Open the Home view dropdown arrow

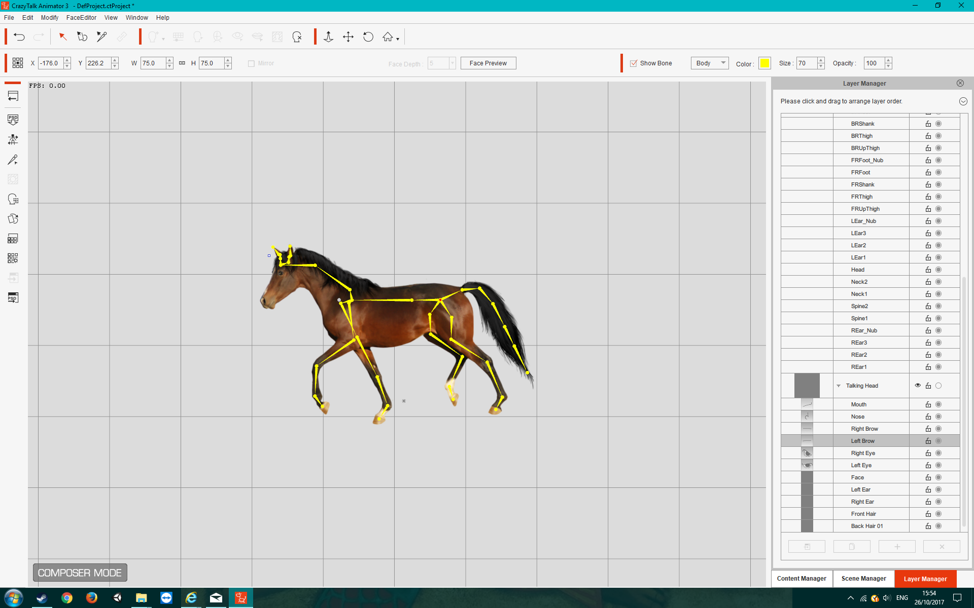coord(398,39)
